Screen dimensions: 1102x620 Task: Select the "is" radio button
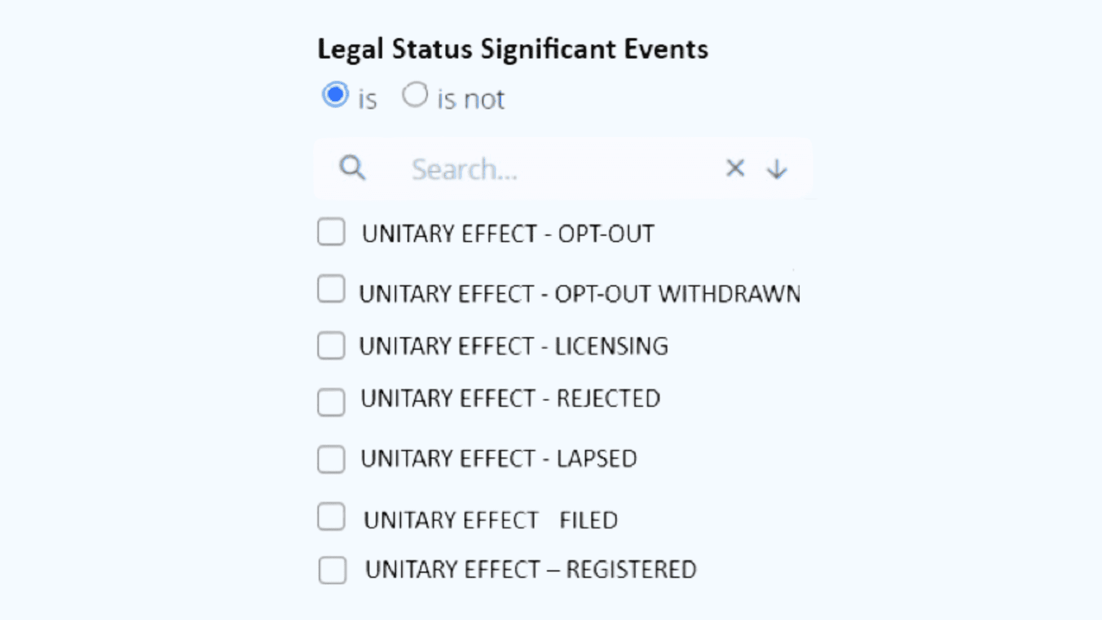pos(335,95)
